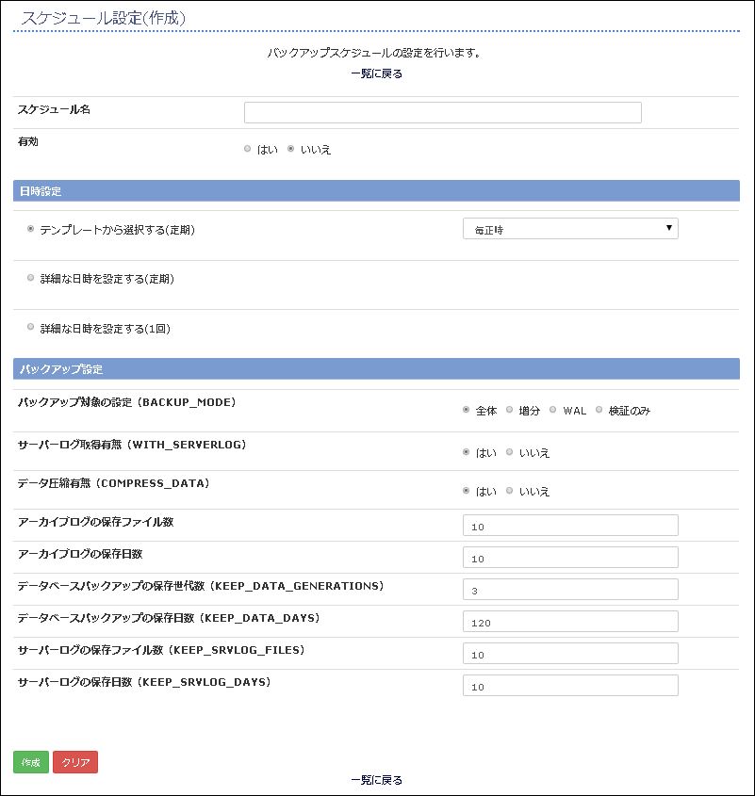Click the 日時設定 section header
Image resolution: width=755 pixels, height=796 pixels.
point(376,191)
